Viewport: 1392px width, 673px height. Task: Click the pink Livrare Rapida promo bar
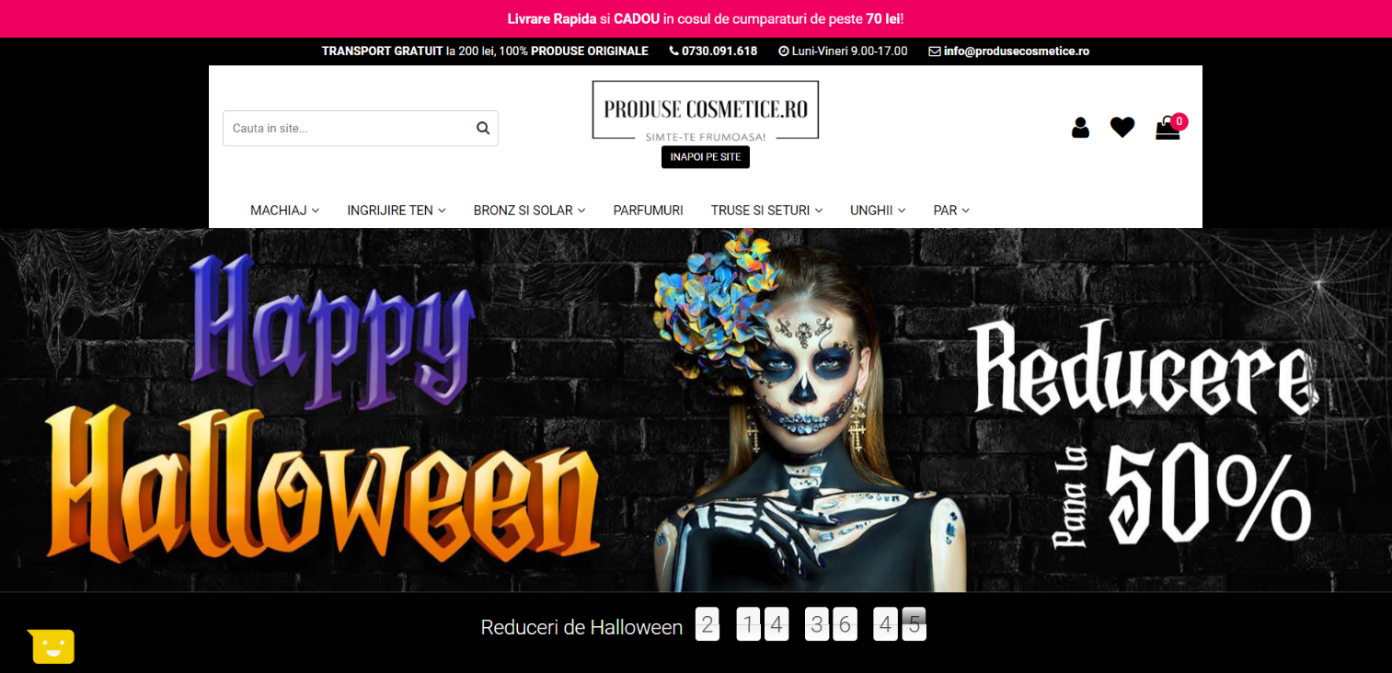coord(696,18)
